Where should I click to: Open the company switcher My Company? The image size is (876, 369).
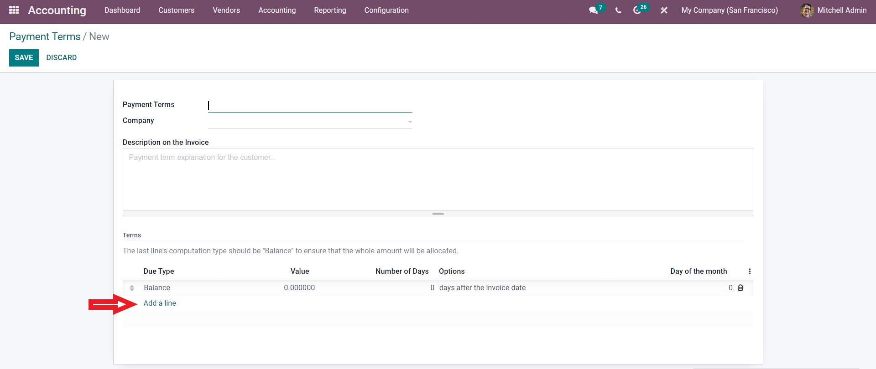pyautogui.click(x=729, y=10)
